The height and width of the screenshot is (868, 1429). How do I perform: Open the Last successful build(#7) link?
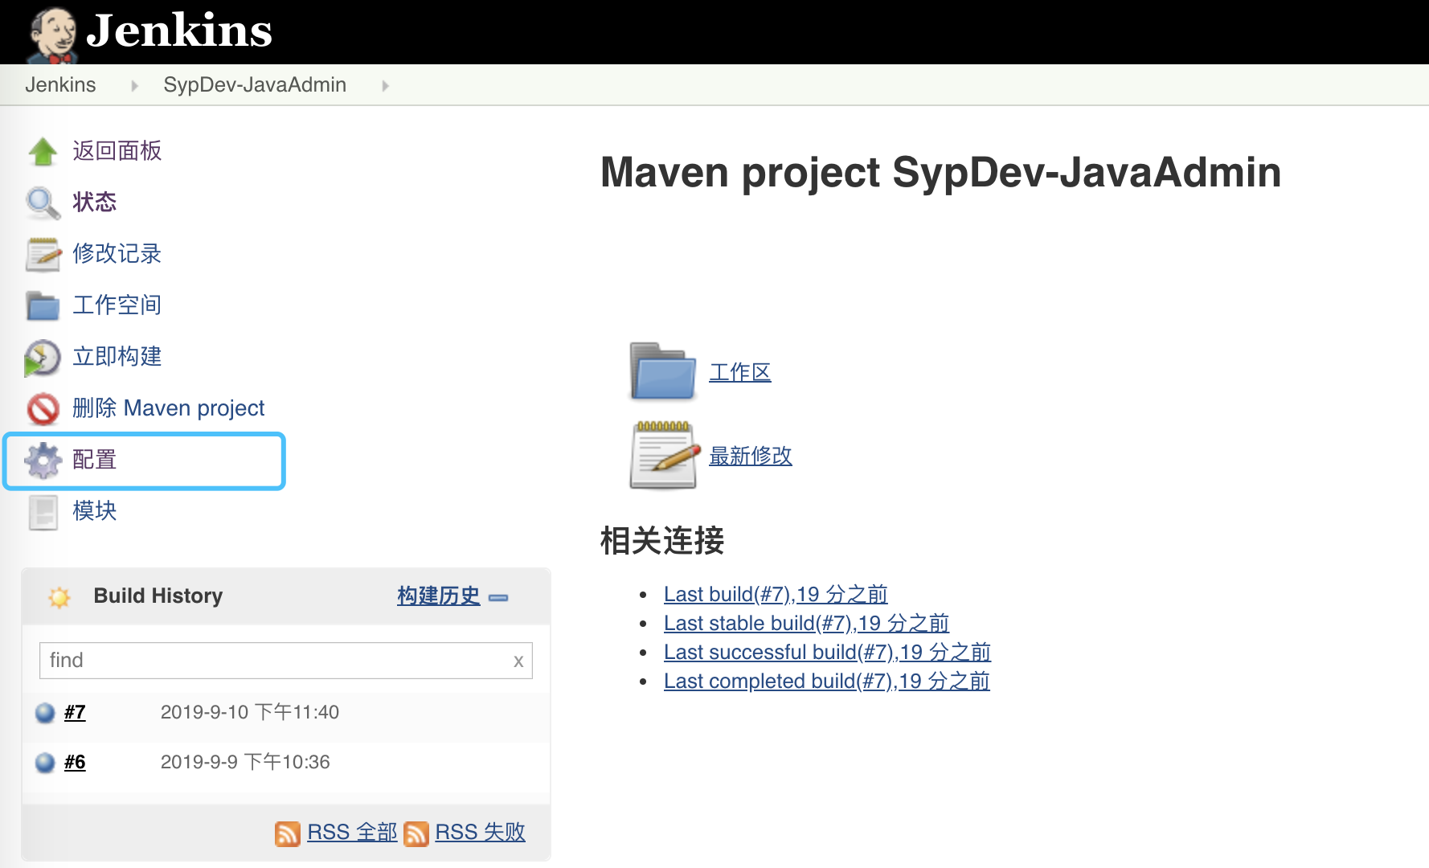coord(827,652)
